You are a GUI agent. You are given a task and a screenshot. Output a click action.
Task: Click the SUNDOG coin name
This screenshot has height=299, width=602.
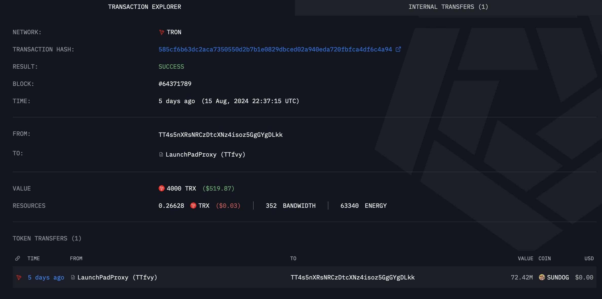tap(558, 277)
